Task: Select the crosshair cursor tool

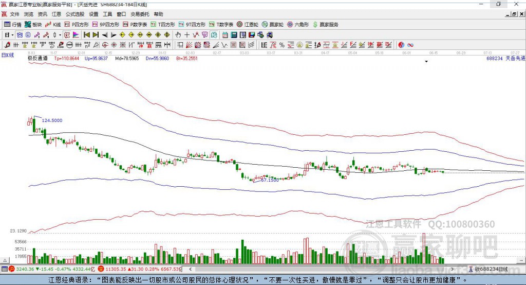Action: point(187,35)
